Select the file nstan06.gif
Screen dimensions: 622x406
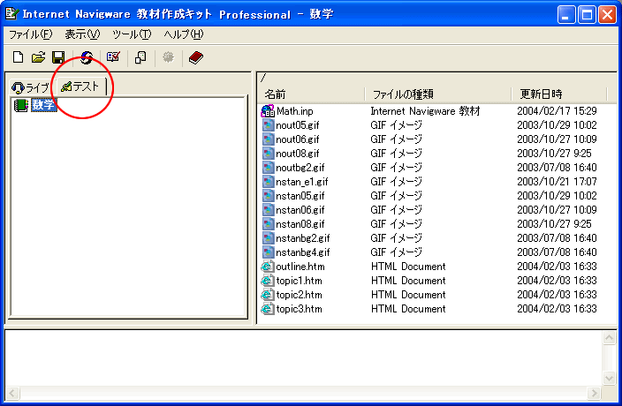[300, 210]
